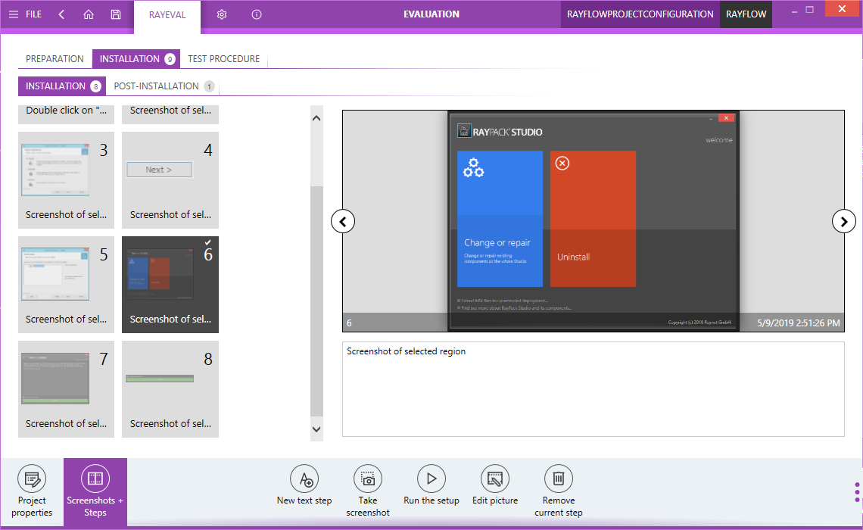Select the "Double click on" step card
Viewport: 863px width, 530px height.
click(66, 114)
